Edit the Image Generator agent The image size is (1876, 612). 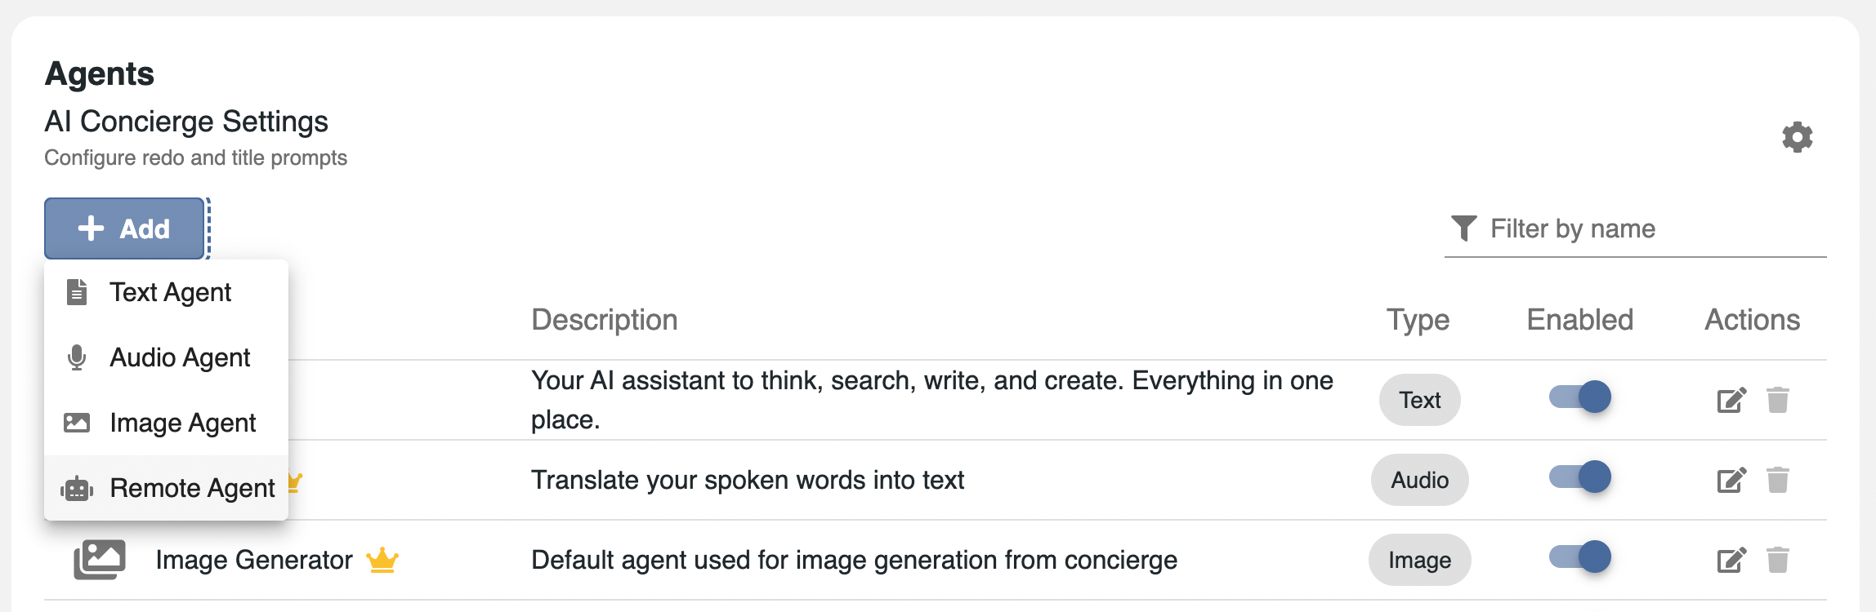click(1731, 560)
